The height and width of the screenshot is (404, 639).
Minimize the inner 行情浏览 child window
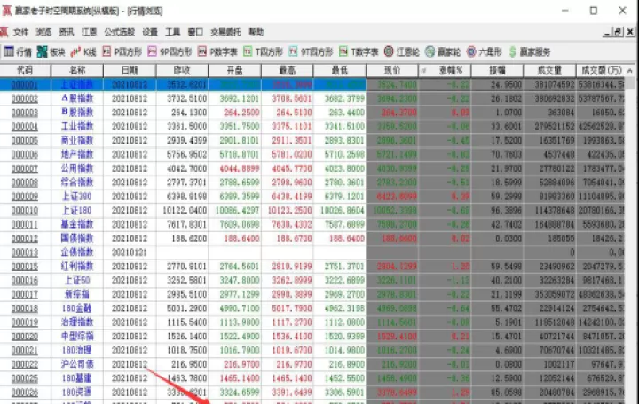click(607, 32)
